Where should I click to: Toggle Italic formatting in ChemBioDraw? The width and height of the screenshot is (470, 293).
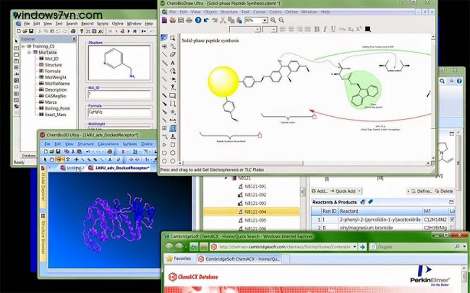tap(325, 29)
